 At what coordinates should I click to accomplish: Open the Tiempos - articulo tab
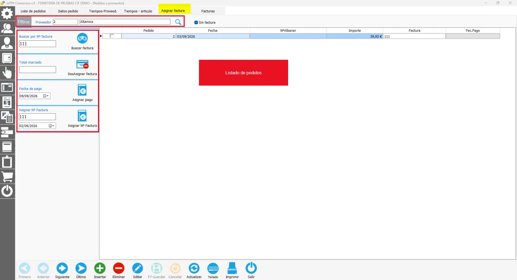click(138, 11)
